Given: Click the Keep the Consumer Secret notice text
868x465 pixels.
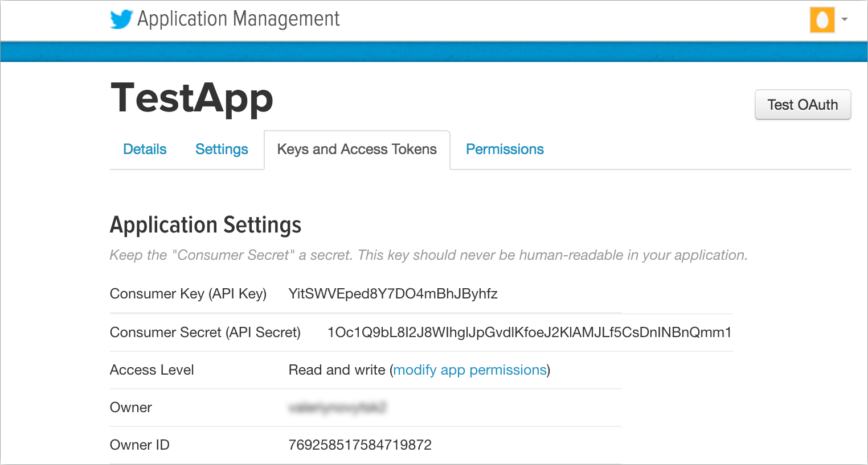Looking at the screenshot, I should pyautogui.click(x=428, y=255).
